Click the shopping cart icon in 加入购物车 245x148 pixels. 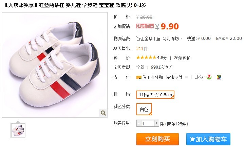coord(192,139)
